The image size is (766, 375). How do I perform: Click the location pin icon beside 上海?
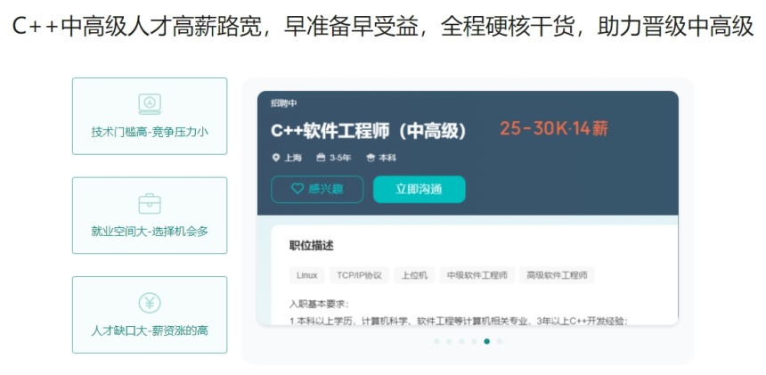[276, 158]
